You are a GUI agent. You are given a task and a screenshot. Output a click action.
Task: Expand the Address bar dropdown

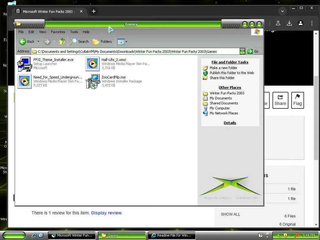click(242, 51)
